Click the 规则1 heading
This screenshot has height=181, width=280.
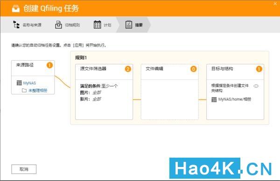(81, 58)
